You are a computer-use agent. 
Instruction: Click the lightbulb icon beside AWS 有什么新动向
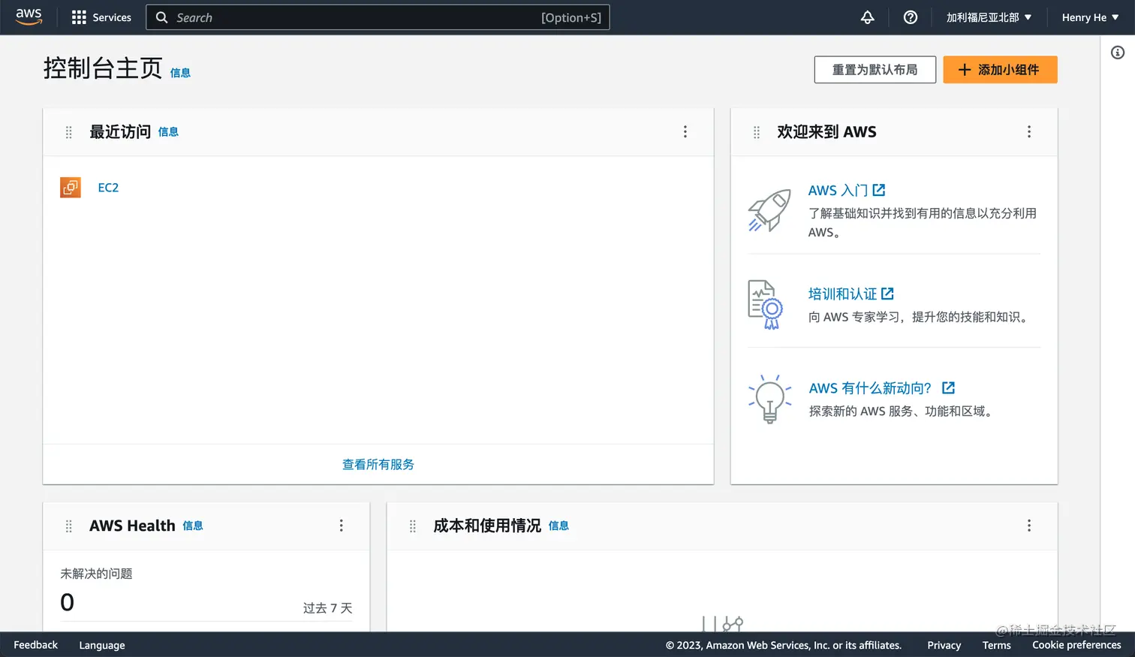click(x=769, y=399)
